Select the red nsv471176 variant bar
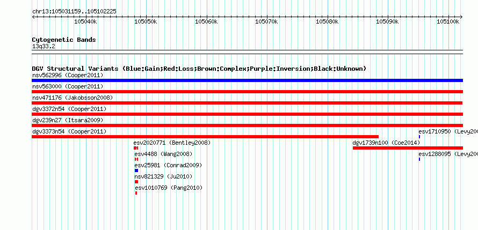 point(247,103)
